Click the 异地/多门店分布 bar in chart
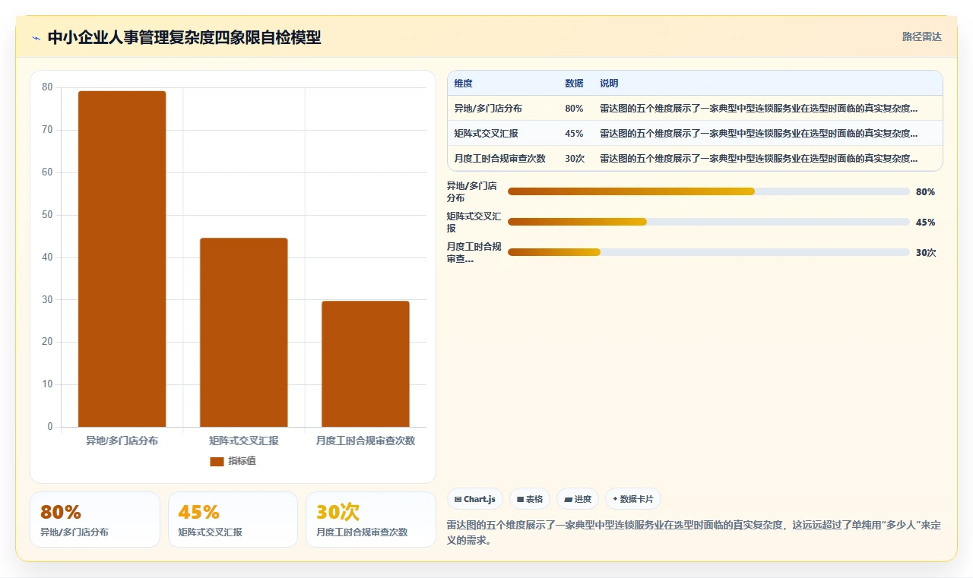The height and width of the screenshot is (578, 973). point(122,259)
